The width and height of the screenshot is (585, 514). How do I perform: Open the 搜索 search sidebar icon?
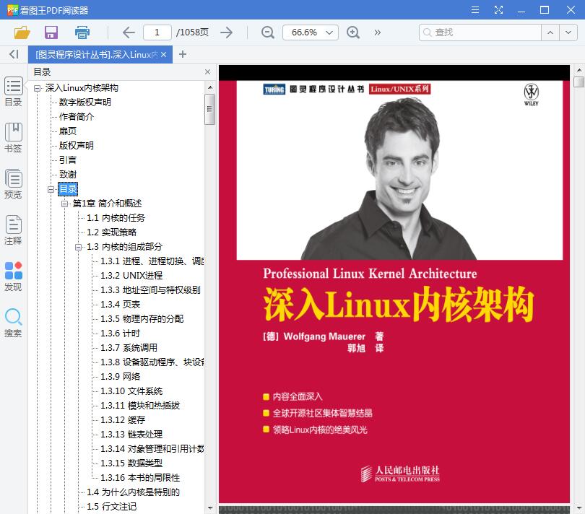click(x=14, y=323)
